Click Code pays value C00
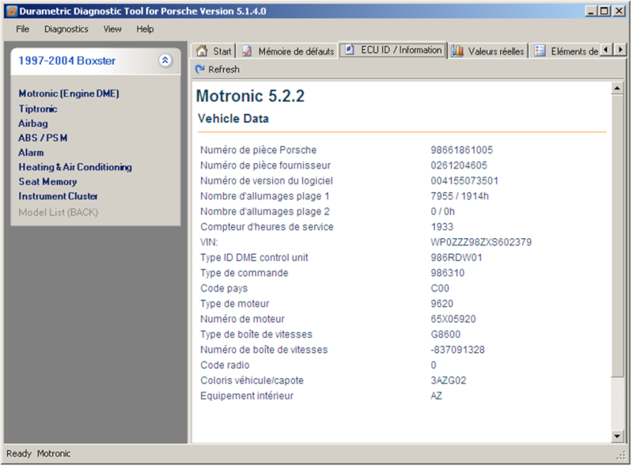The image size is (633, 466). pyautogui.click(x=440, y=288)
